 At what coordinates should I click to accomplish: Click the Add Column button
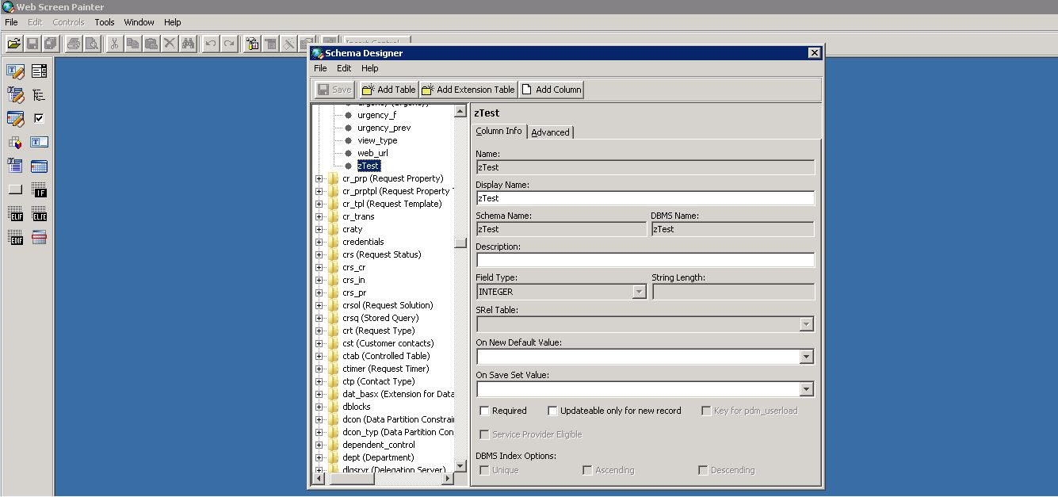pos(551,90)
